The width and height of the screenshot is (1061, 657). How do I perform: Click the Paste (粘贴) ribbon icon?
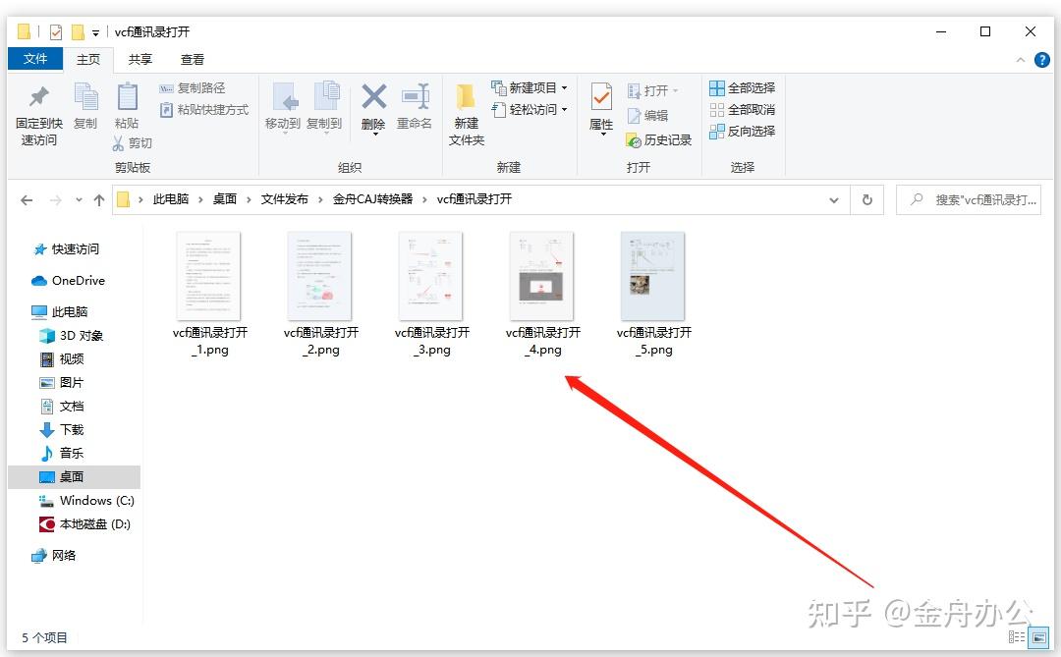(127, 97)
